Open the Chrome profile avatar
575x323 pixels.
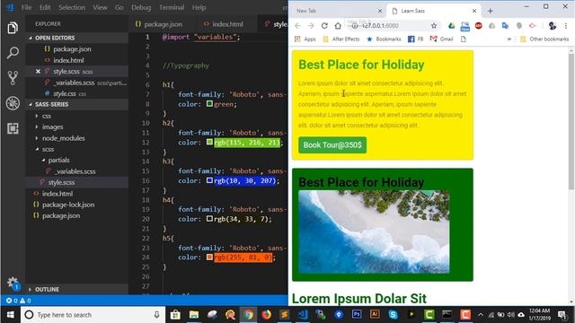(x=553, y=26)
